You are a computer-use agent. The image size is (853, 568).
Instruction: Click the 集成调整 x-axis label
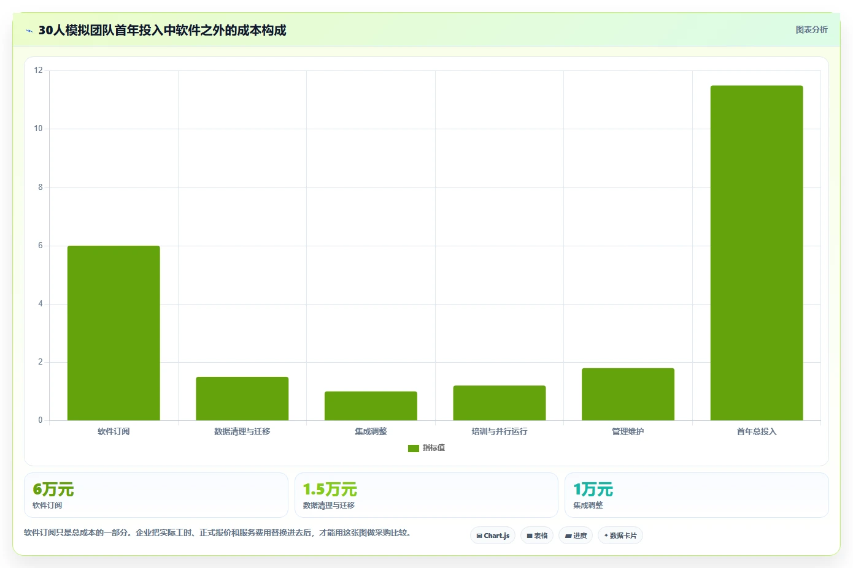pyautogui.click(x=371, y=431)
